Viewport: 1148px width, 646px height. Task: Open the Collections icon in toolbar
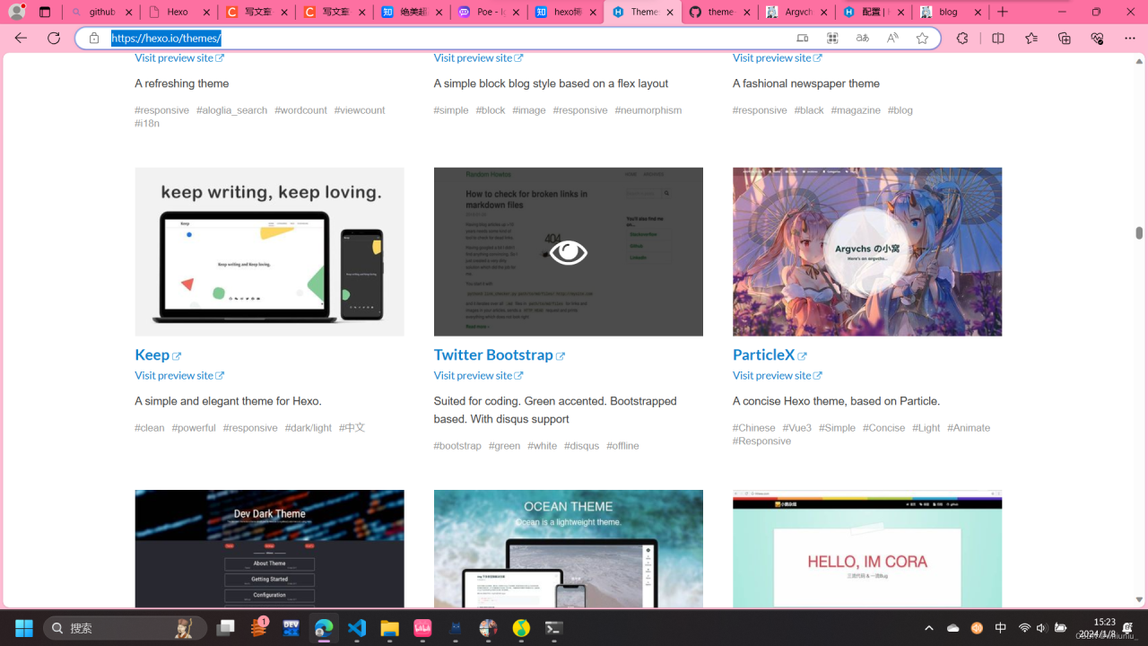(1065, 38)
